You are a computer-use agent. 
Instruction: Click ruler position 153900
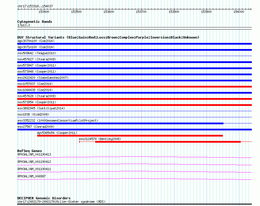pyautogui.click(x=206, y=12)
